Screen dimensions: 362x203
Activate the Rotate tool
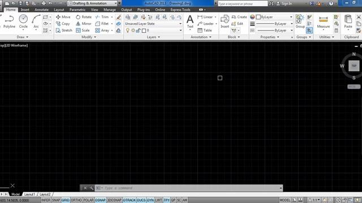click(84, 17)
